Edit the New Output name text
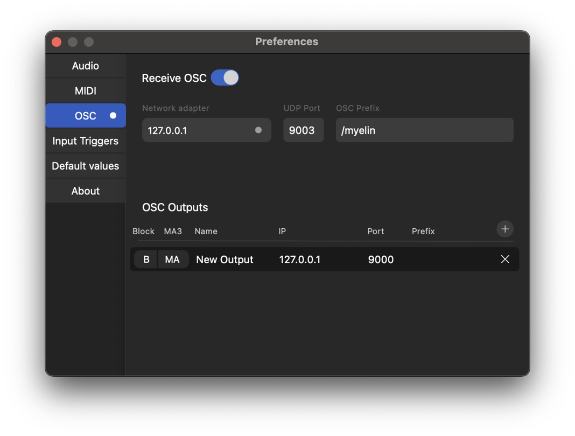Viewport: 575px width, 436px height. tap(225, 259)
